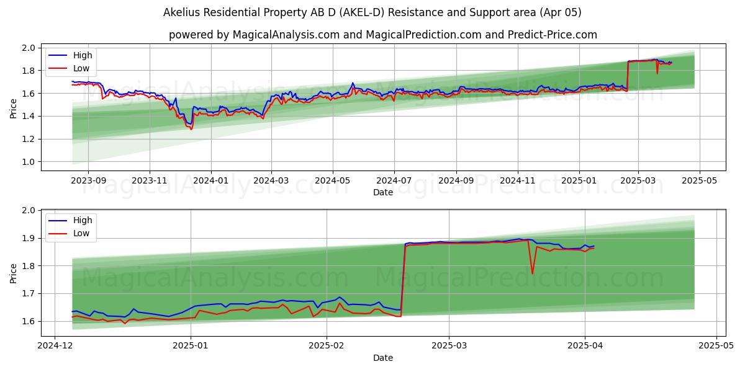Select the 1.0 price tick on upper chart
745x372 pixels.
pos(29,162)
